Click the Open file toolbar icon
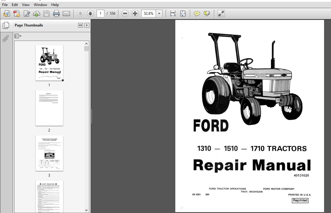 click(7, 14)
